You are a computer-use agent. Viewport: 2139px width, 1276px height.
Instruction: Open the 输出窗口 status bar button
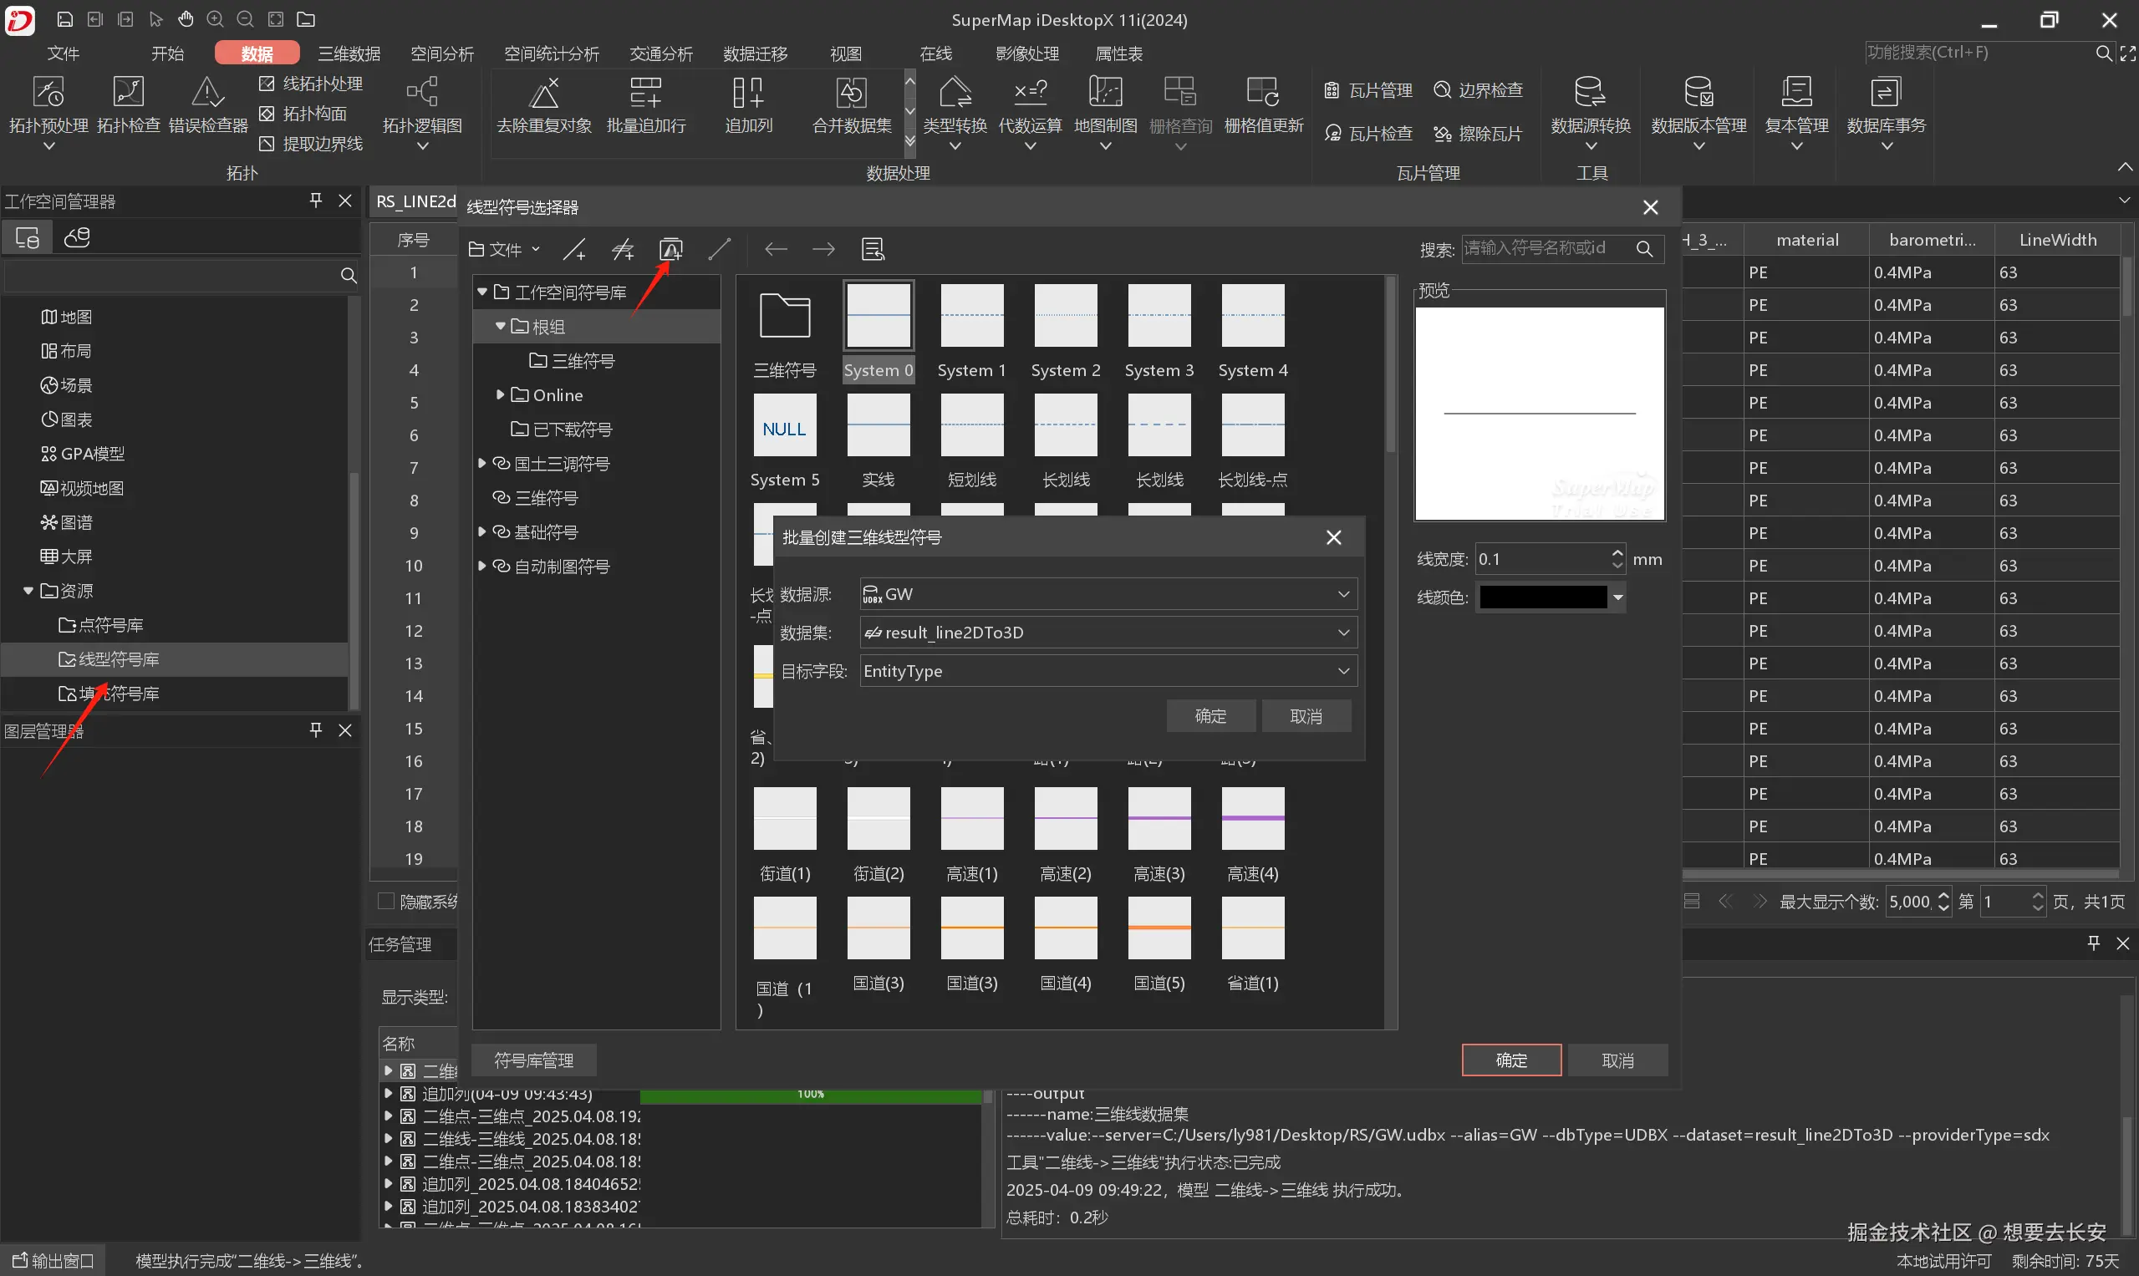53,1260
